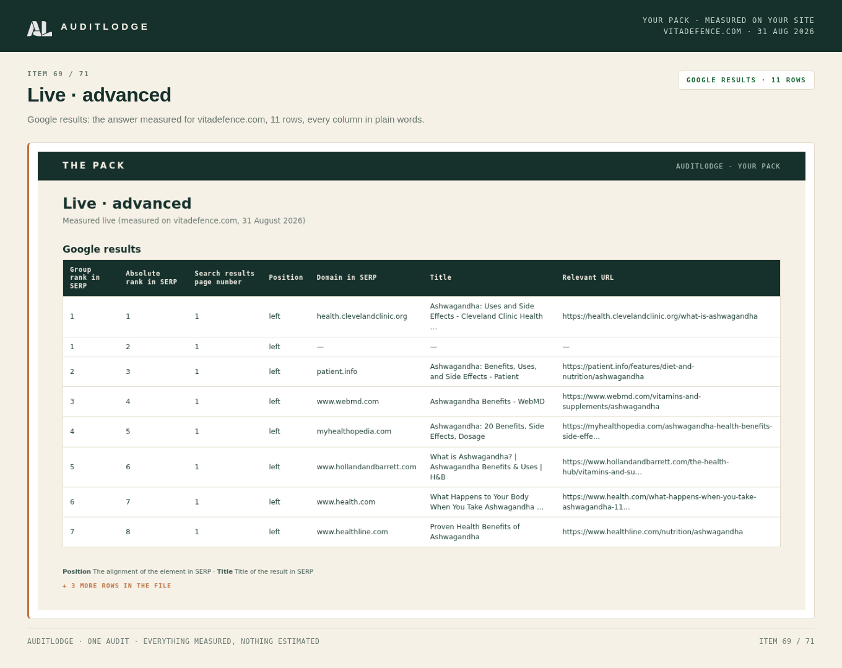This screenshot has height=668, width=842.
Task: Click the Position and Title column legend
Action: (188, 571)
